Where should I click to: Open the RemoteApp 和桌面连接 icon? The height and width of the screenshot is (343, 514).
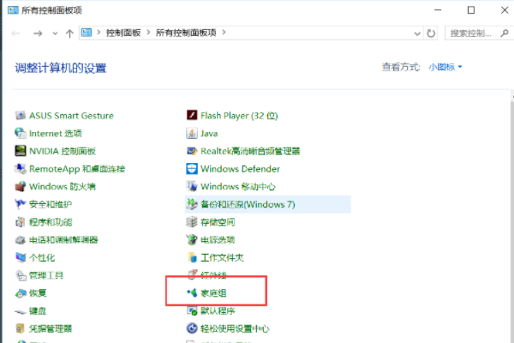21,168
